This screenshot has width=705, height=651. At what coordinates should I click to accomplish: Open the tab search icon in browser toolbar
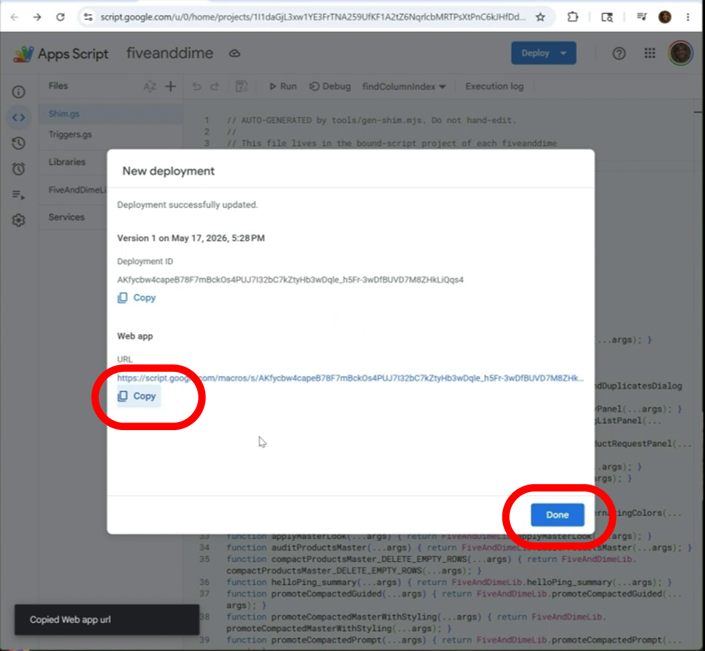pos(607,17)
